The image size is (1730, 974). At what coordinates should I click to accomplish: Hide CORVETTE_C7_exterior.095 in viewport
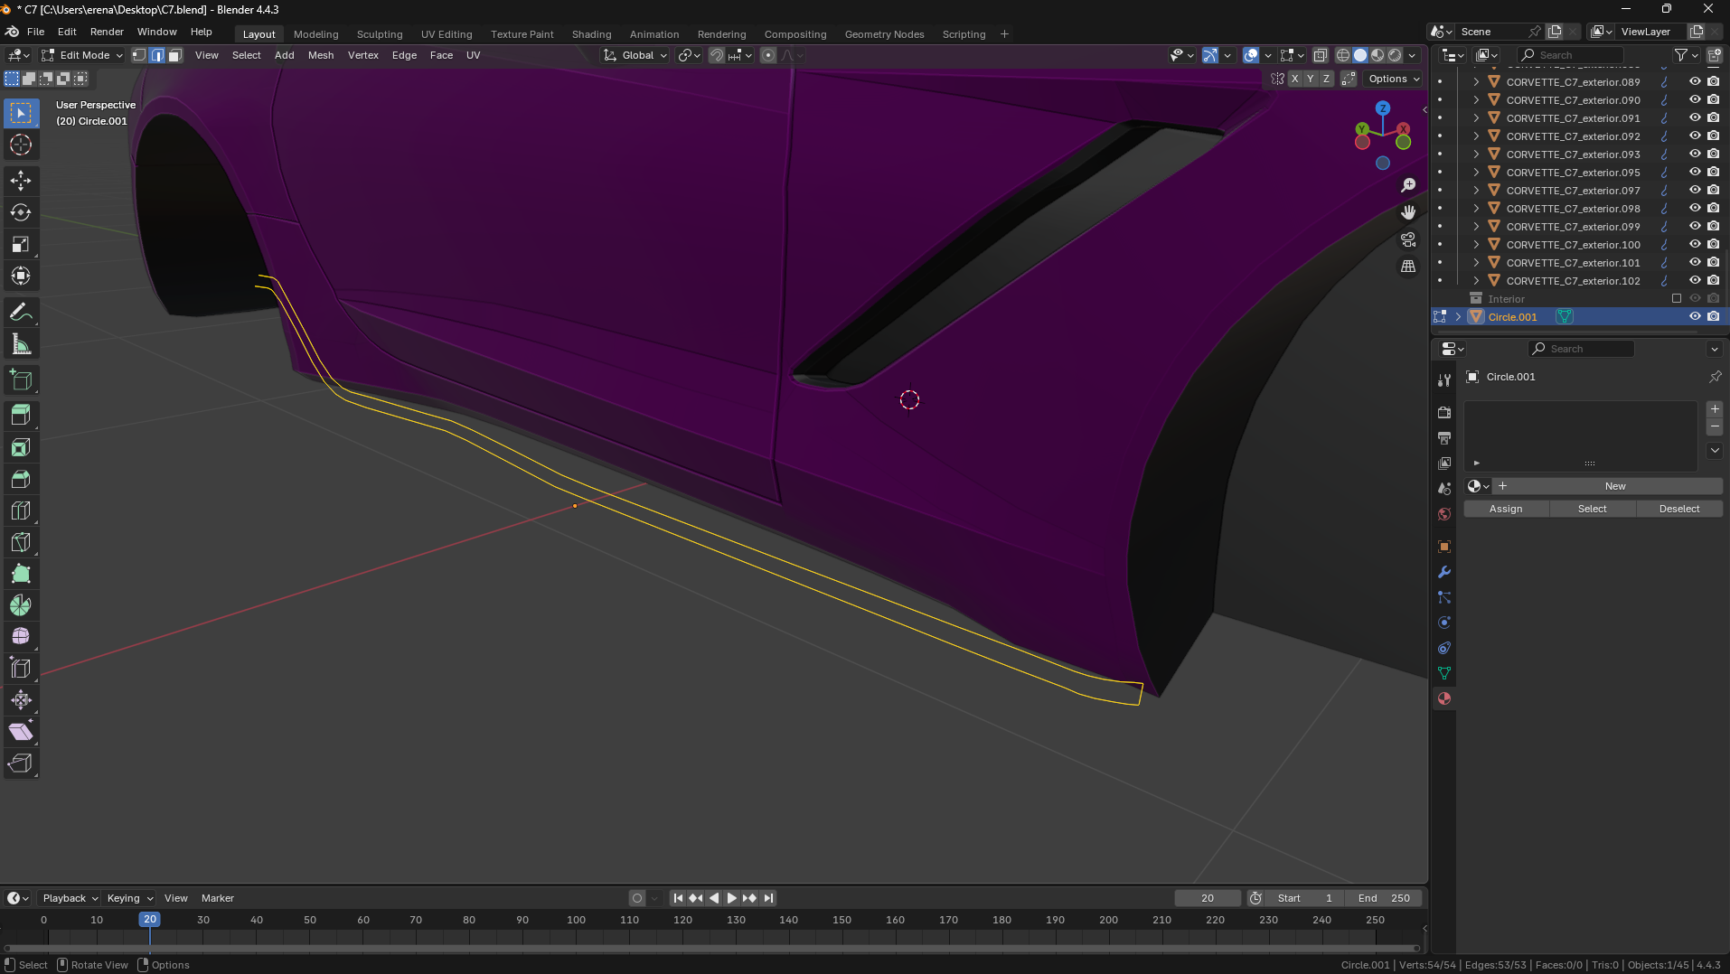[x=1695, y=172]
